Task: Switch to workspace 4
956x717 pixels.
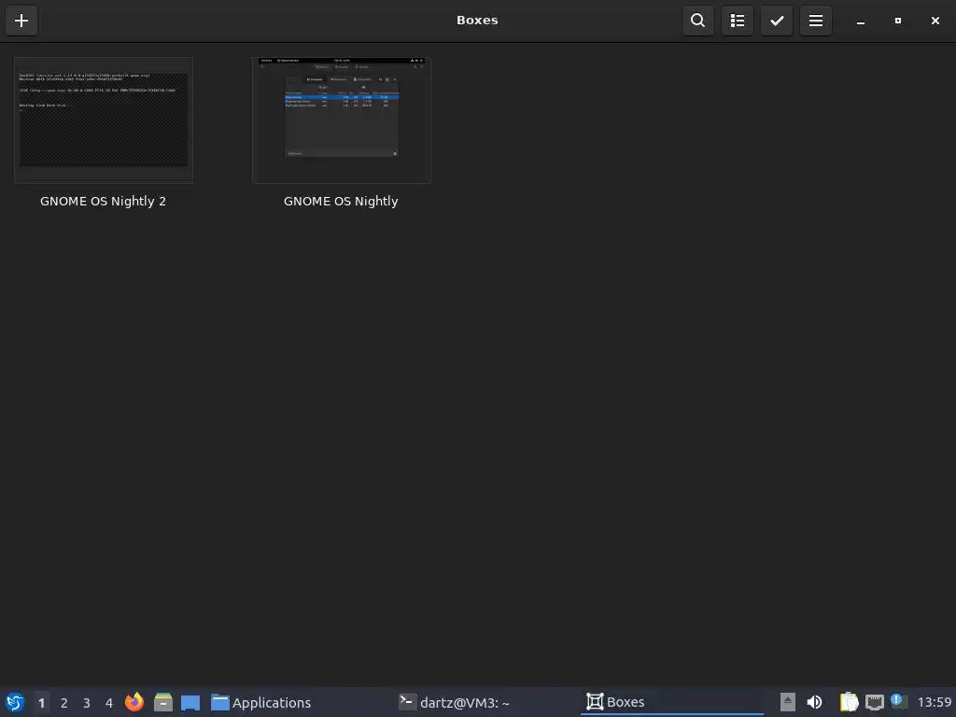Action: [x=109, y=702]
